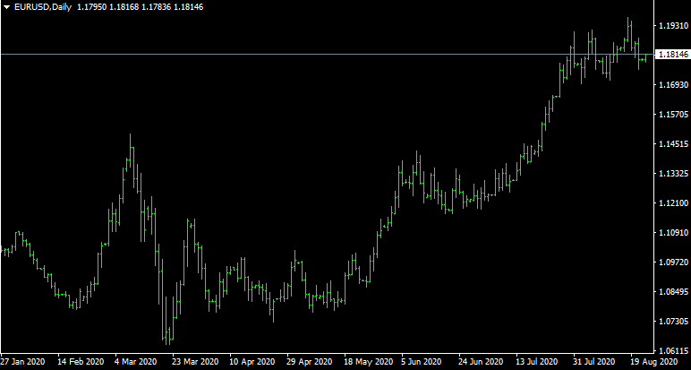
Task: Click the 10 Apr 2020 date label
Action: click(x=252, y=362)
